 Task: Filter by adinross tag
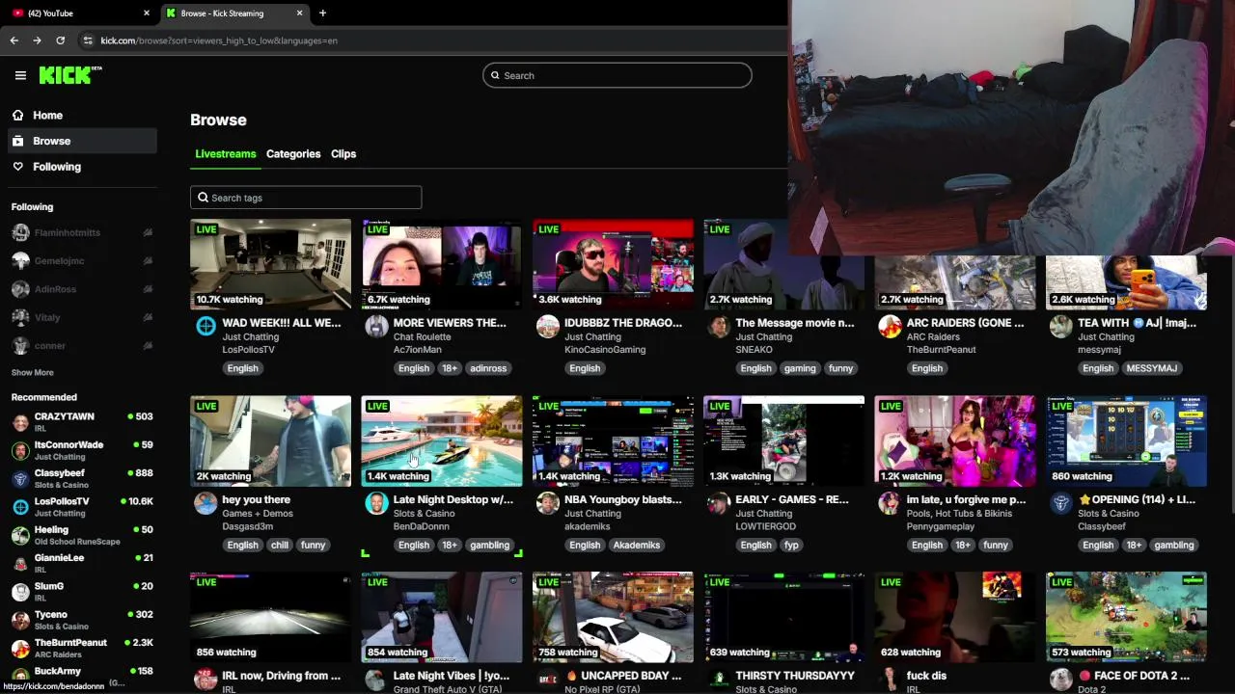point(488,368)
